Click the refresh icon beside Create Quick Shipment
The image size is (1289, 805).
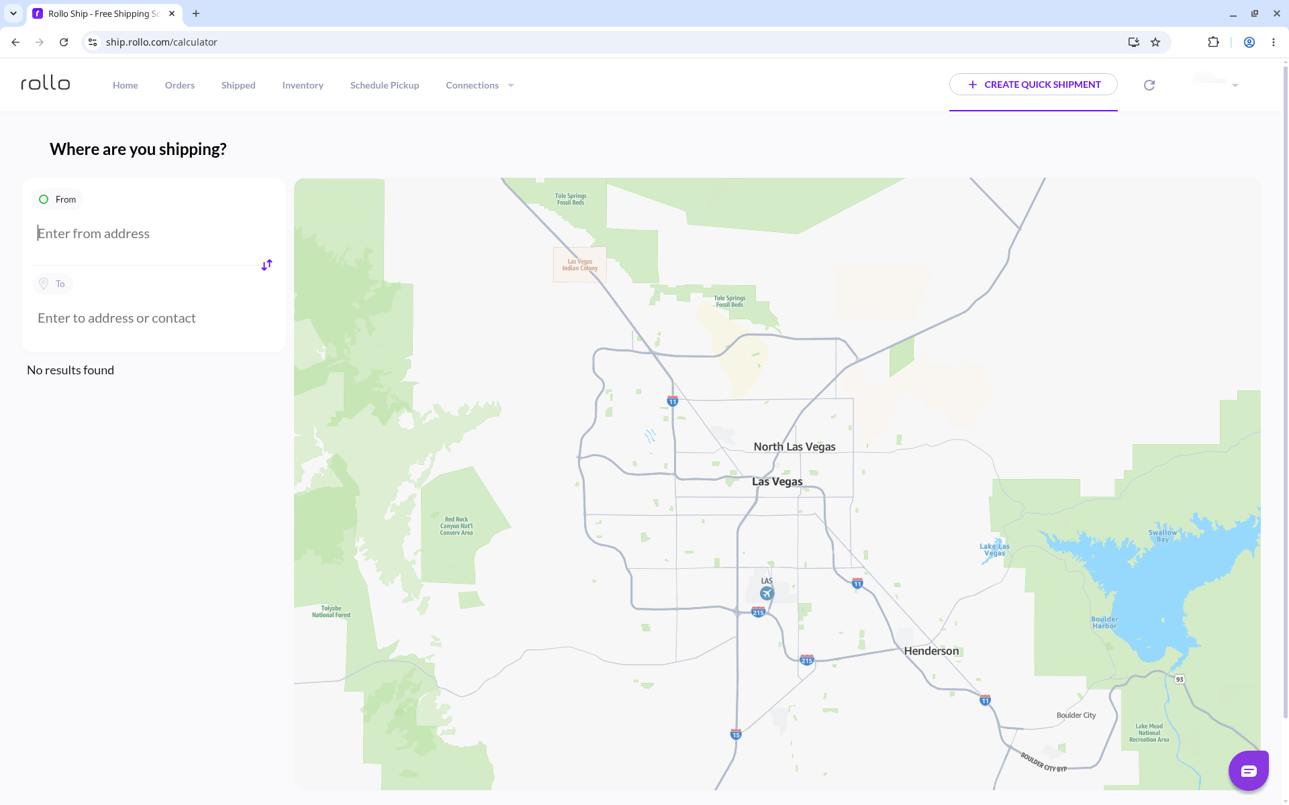(1149, 85)
